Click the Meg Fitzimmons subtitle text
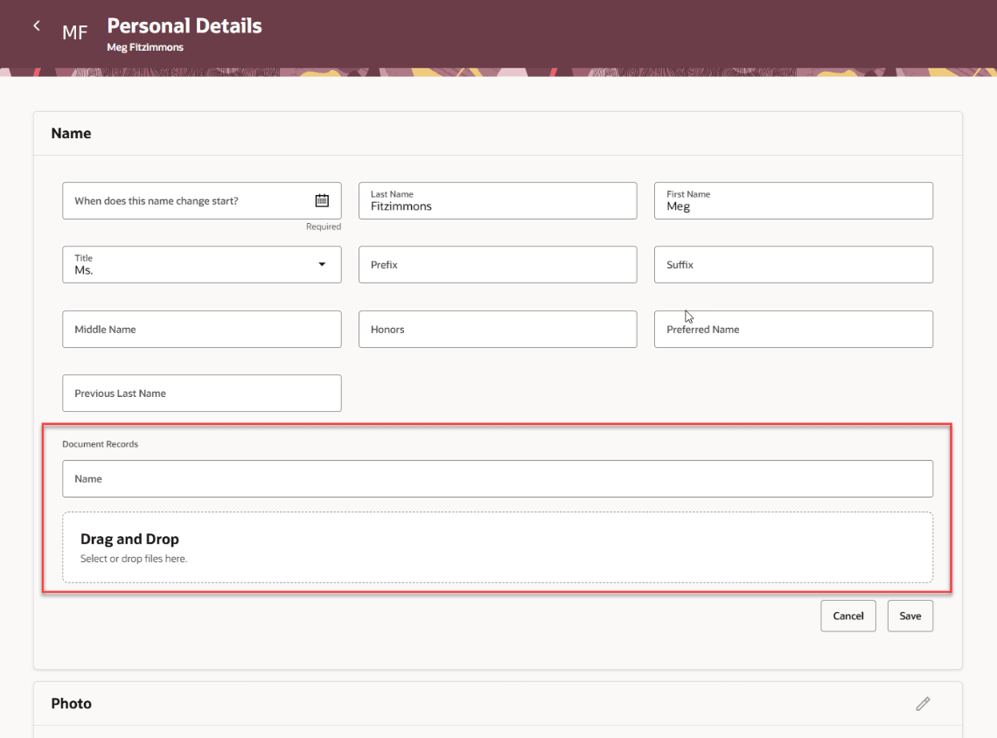Image resolution: width=997 pixels, height=738 pixels. (145, 47)
